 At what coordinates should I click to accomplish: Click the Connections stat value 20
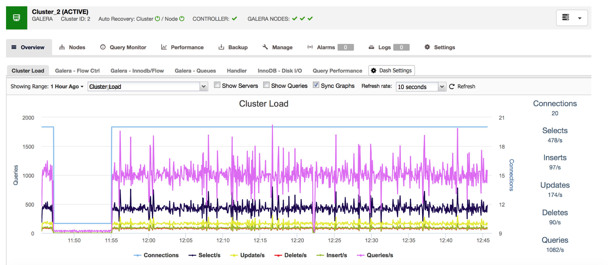[555, 113]
